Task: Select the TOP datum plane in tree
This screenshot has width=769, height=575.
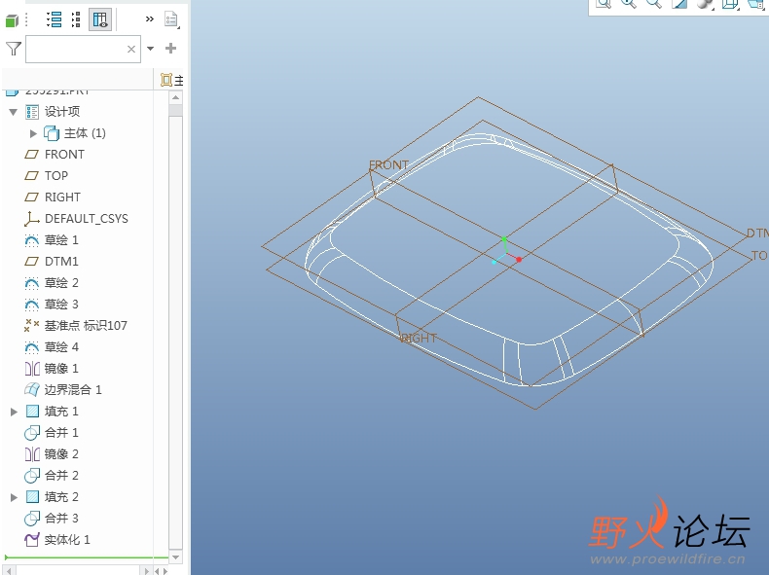Action: pyautogui.click(x=47, y=176)
